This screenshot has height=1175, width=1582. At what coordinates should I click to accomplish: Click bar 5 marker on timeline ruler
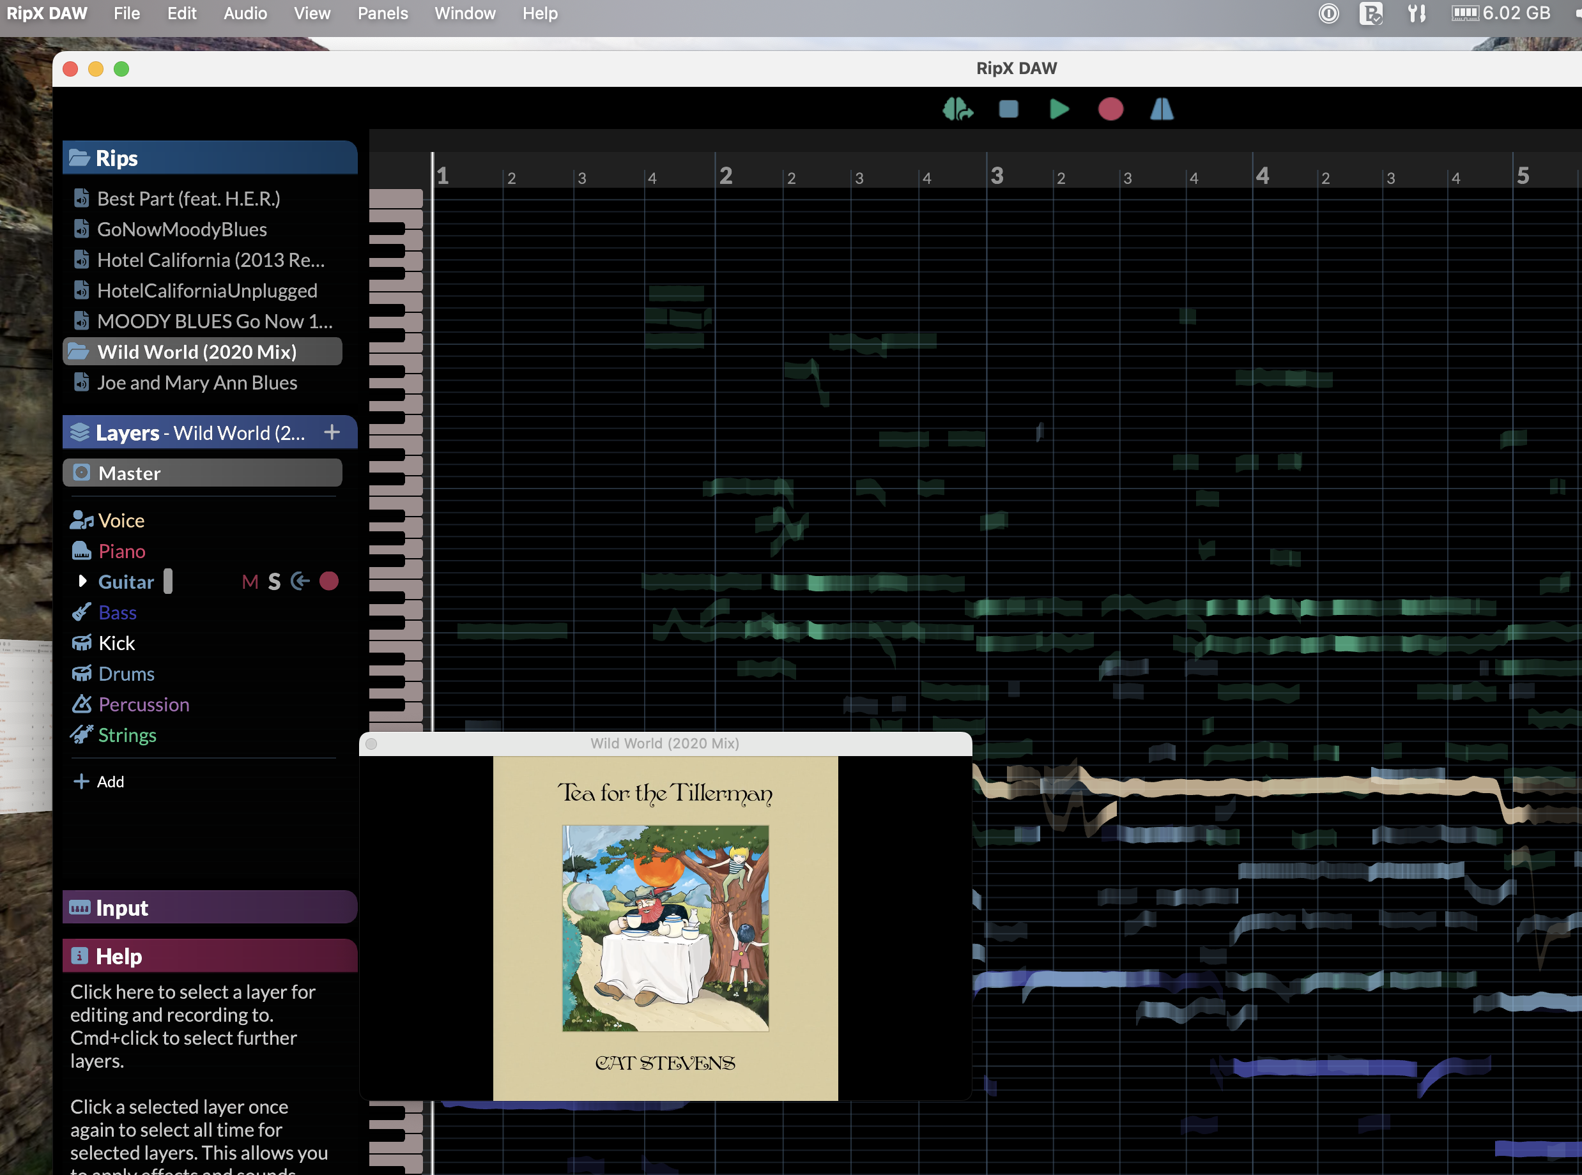[1523, 175]
